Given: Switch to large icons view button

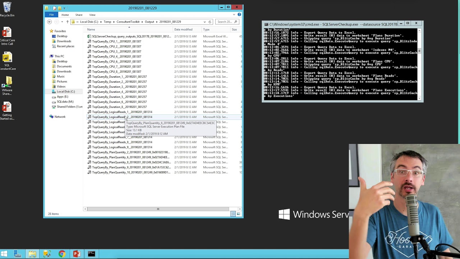Looking at the screenshot, I should click(x=238, y=214).
